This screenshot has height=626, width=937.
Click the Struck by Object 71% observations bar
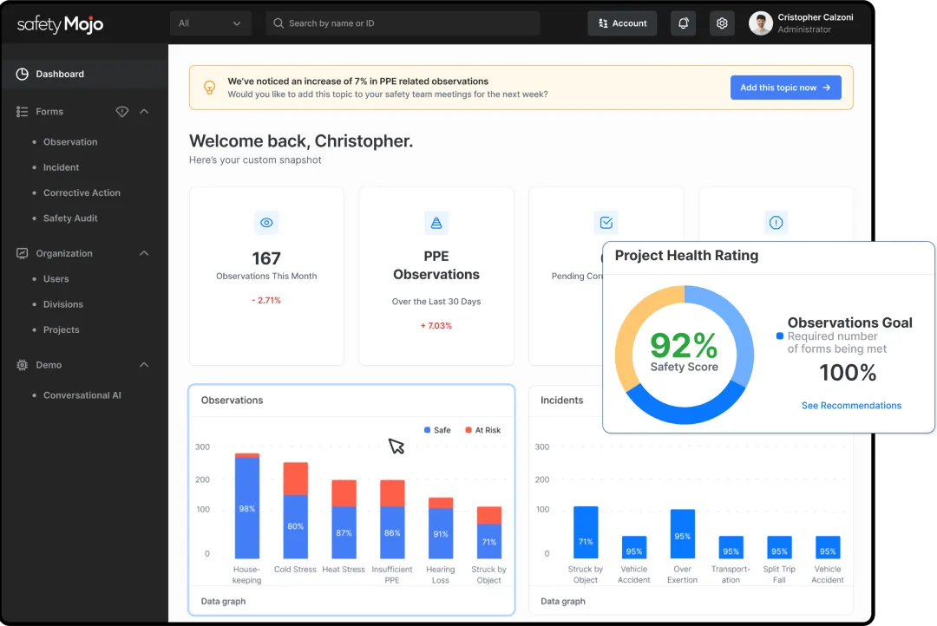pos(488,532)
